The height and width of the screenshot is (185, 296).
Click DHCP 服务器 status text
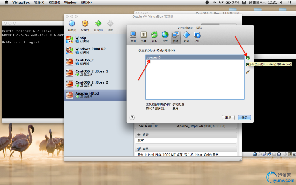(x=162, y=108)
